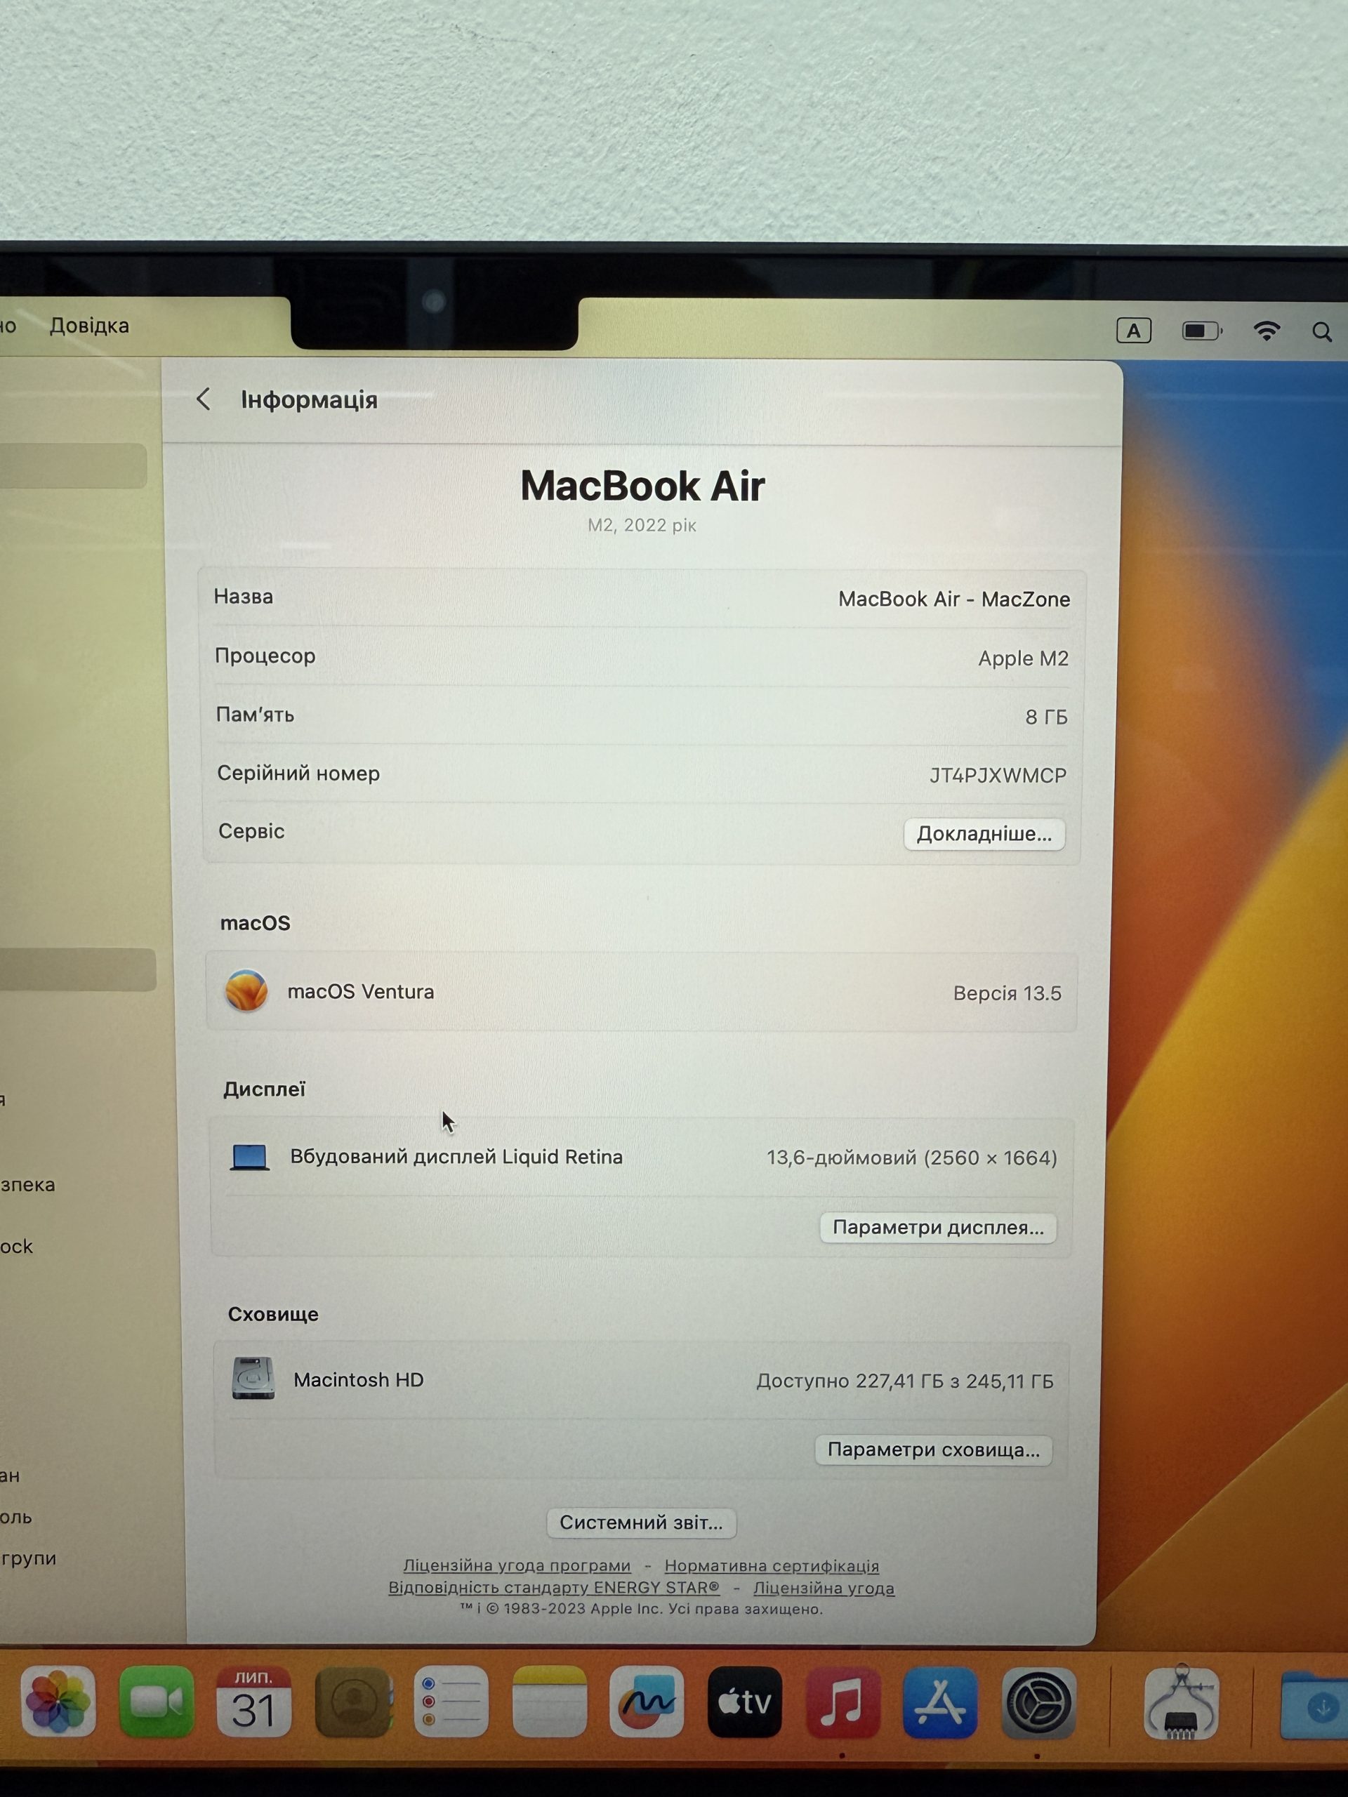This screenshot has width=1348, height=1797.
Task: Click the M2, 2022 рік subtitle
Action: click(x=642, y=525)
